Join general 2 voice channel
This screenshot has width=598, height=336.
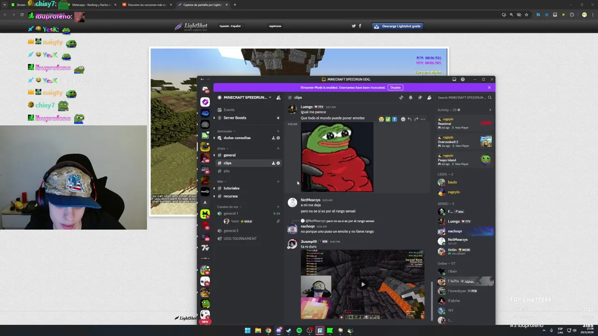[248, 231]
